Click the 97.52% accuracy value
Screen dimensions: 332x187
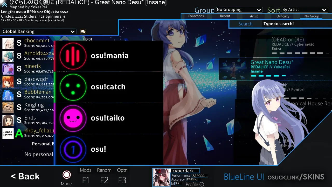pos(192,179)
